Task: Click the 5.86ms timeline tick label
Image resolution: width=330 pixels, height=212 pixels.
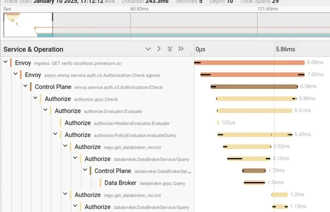Action: pos(285,49)
